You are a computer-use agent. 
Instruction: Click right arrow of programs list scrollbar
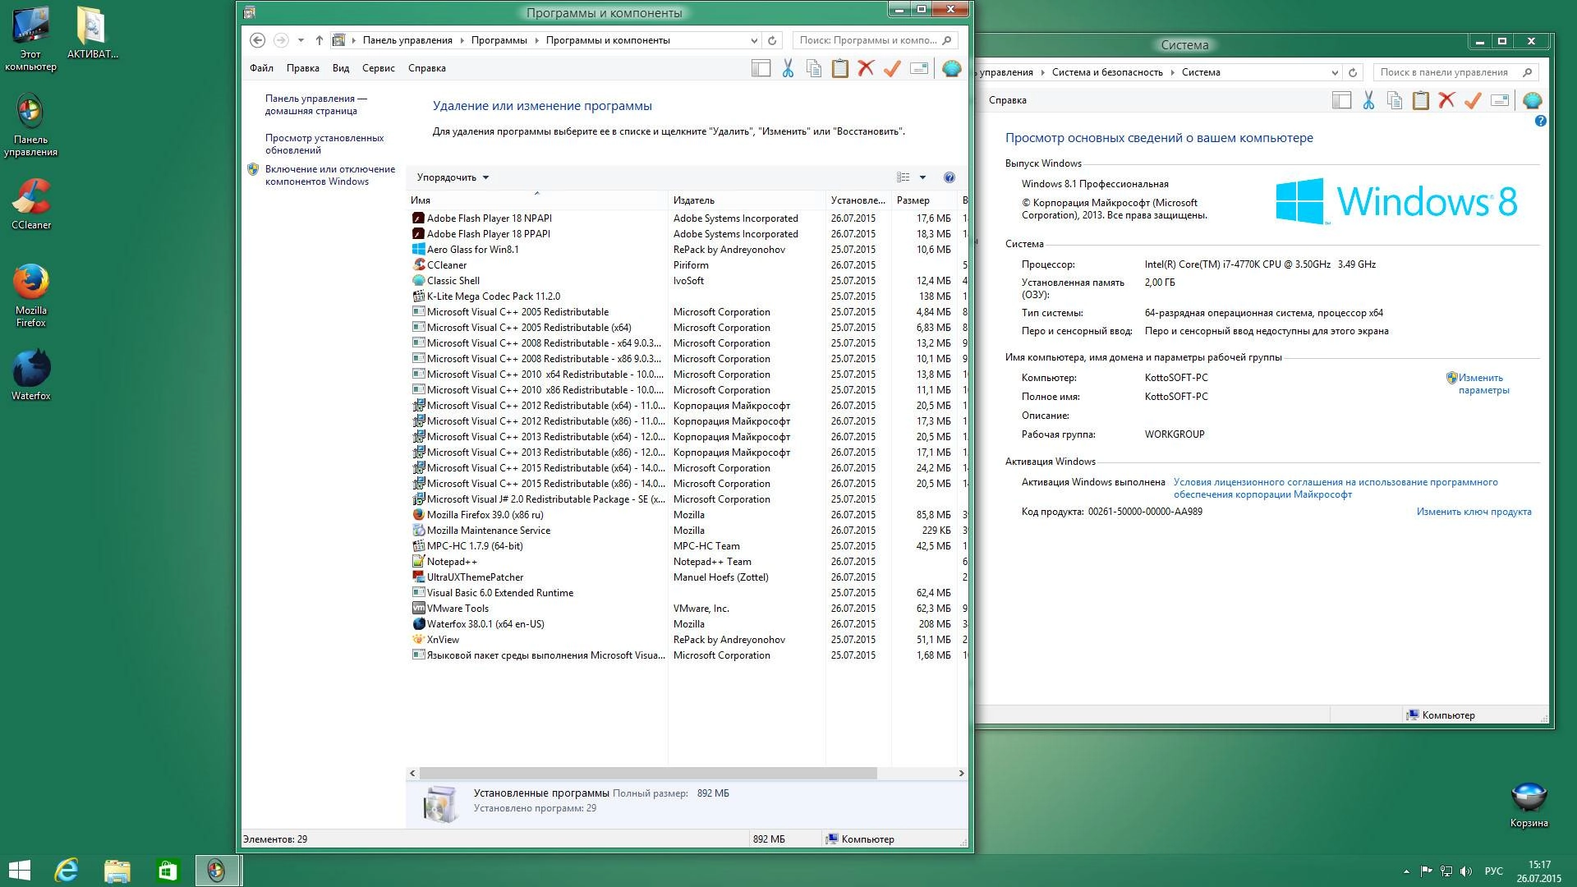click(x=961, y=773)
